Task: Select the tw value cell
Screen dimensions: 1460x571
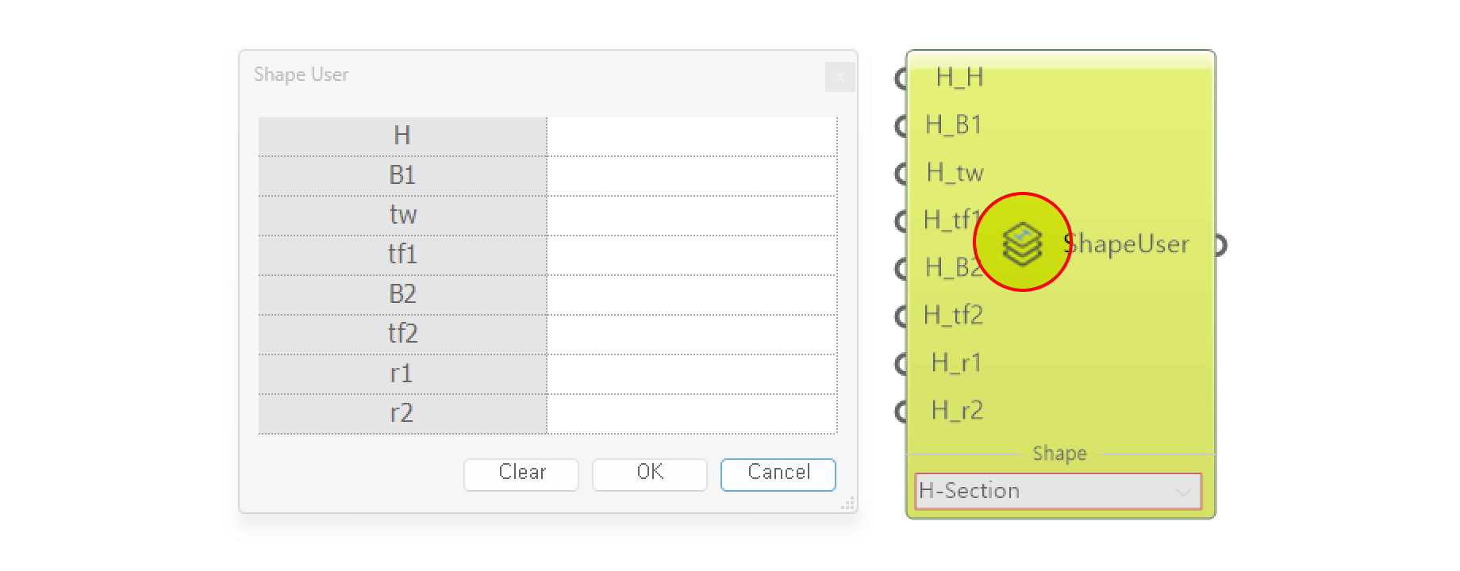Action: [x=691, y=216]
